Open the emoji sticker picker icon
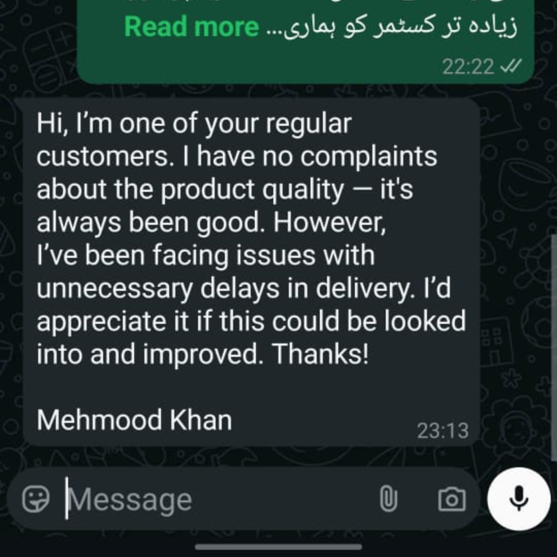The width and height of the screenshot is (557, 557). tap(36, 499)
